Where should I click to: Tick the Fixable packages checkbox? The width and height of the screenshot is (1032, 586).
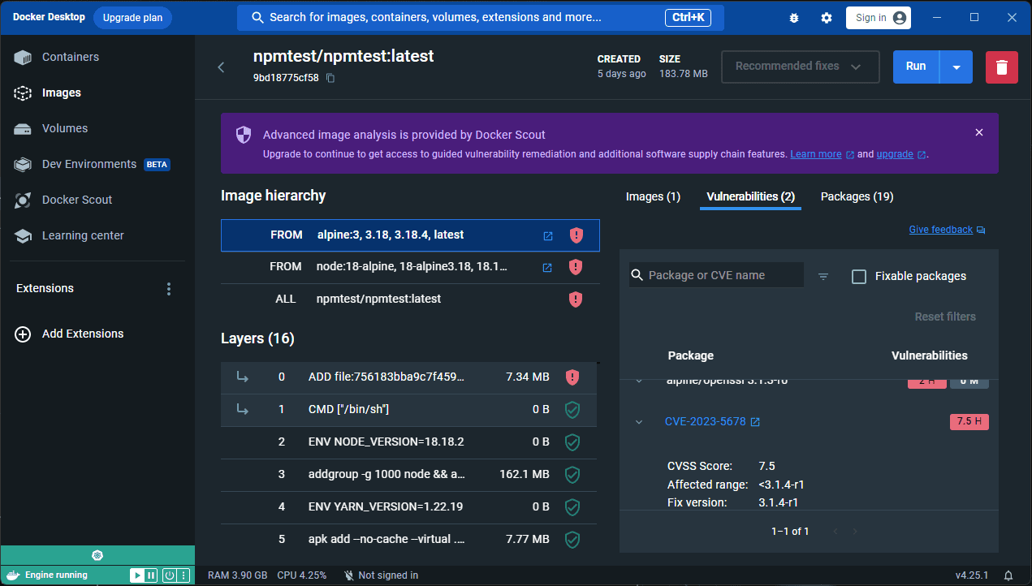859,276
